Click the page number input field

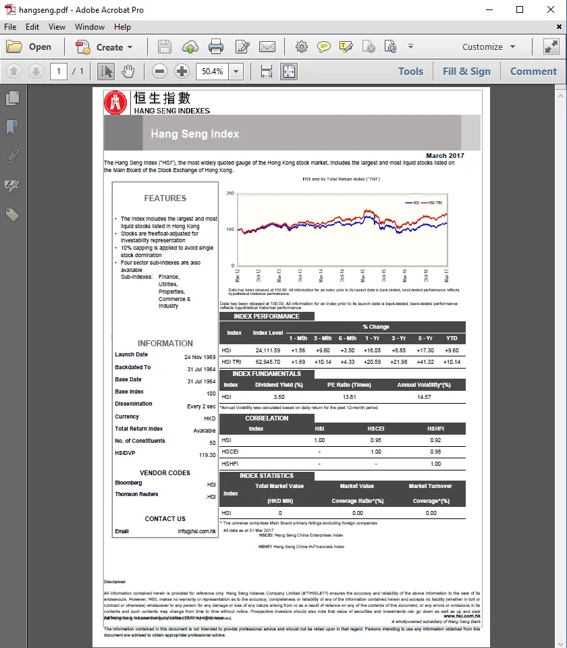[x=59, y=72]
